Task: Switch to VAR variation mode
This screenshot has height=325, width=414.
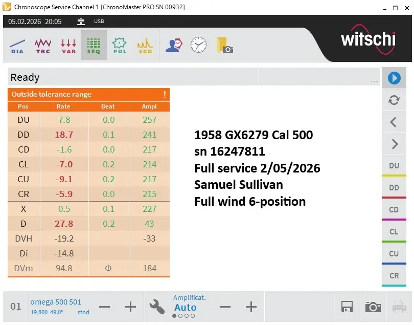Action: click(68, 45)
